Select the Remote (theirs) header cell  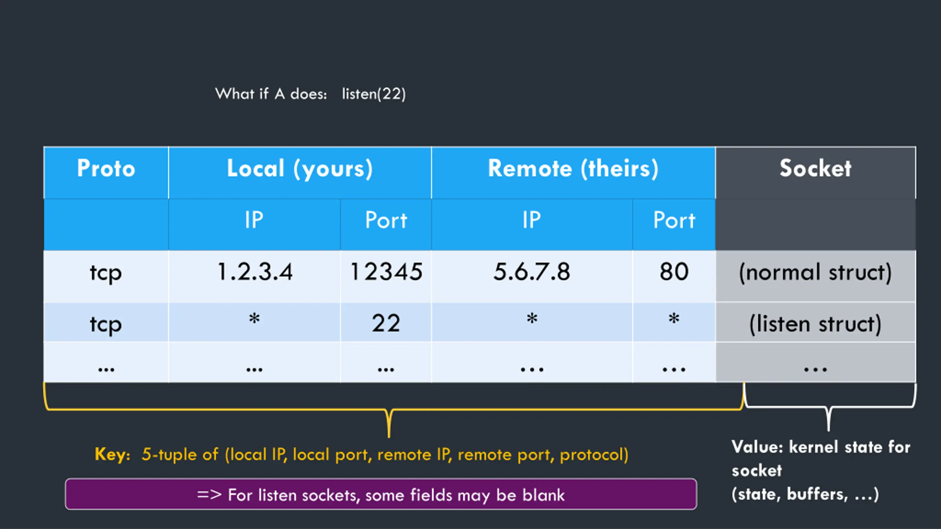coord(573,173)
